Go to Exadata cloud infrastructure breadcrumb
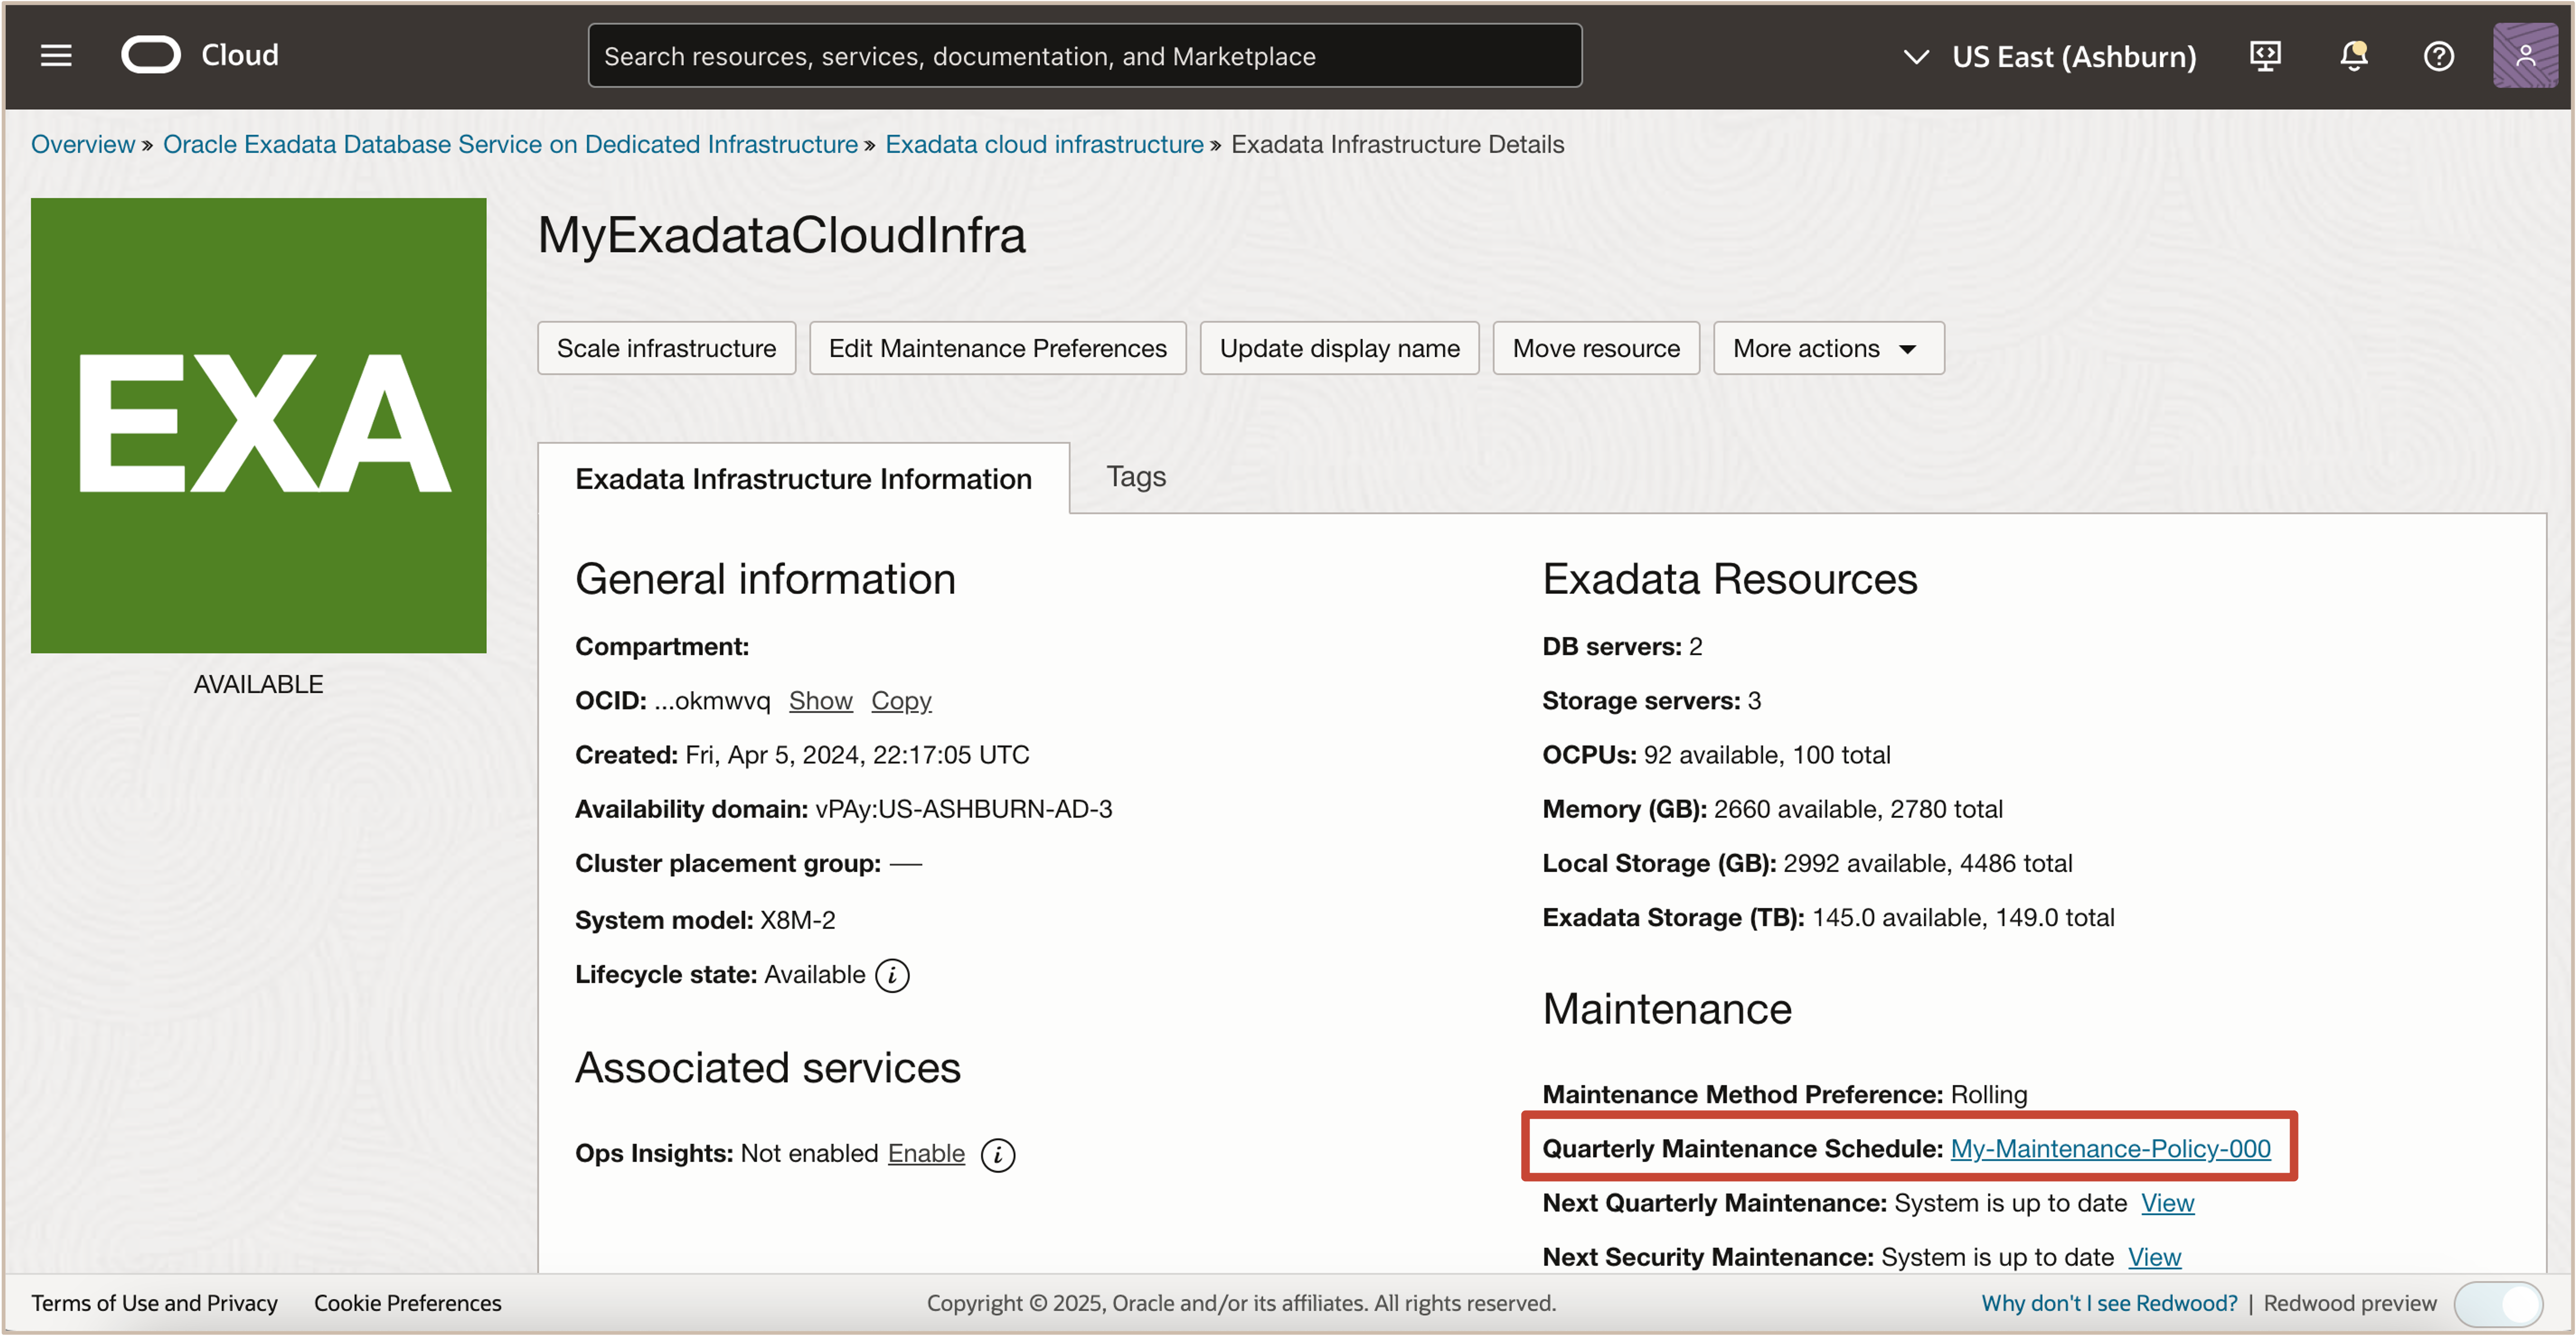2576x1336 pixels. click(1044, 145)
